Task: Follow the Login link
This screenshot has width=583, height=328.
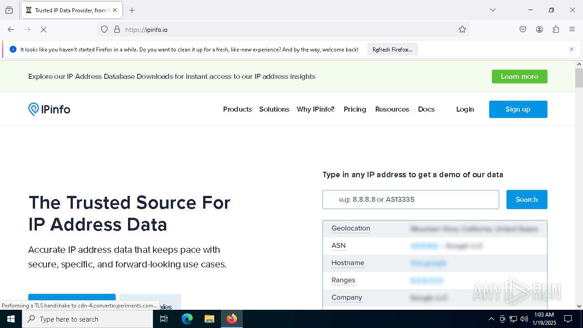Action: (465, 109)
